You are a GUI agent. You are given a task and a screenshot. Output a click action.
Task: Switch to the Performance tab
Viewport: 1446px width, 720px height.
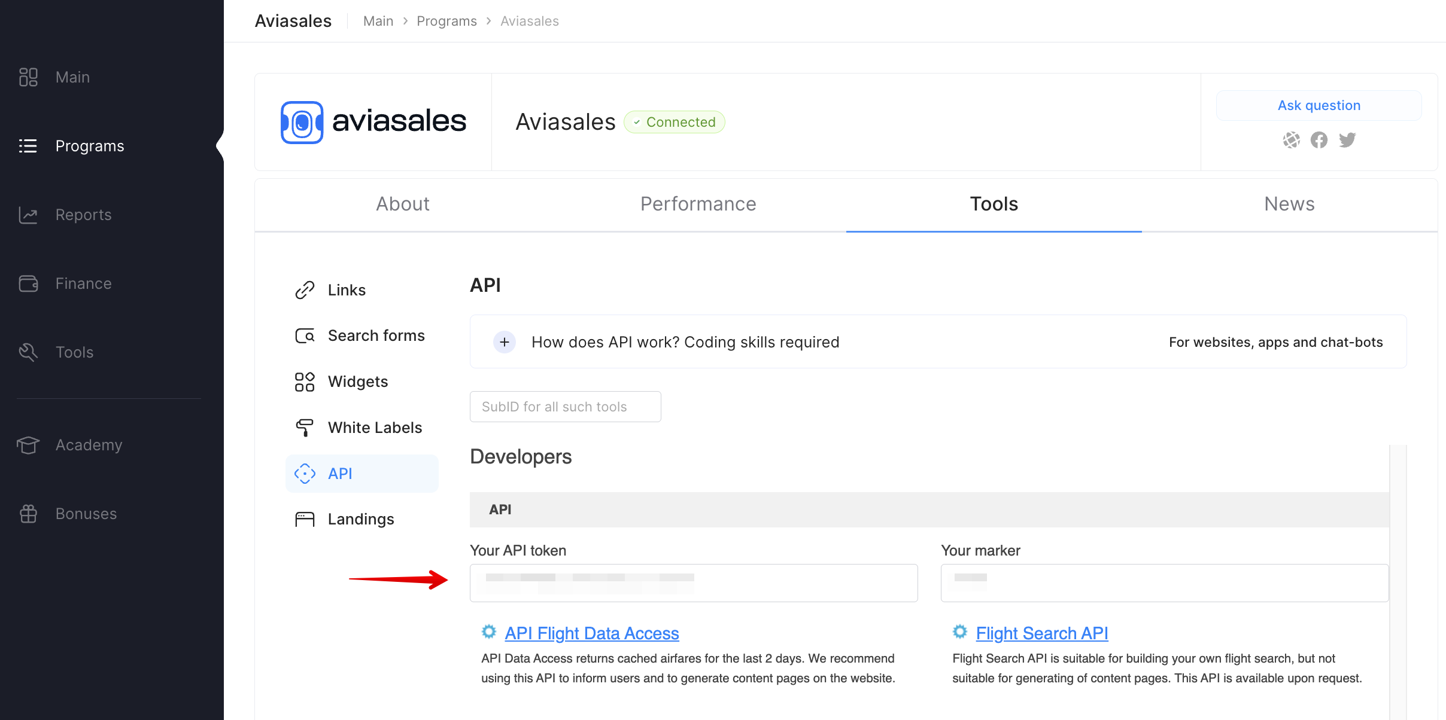(x=698, y=204)
